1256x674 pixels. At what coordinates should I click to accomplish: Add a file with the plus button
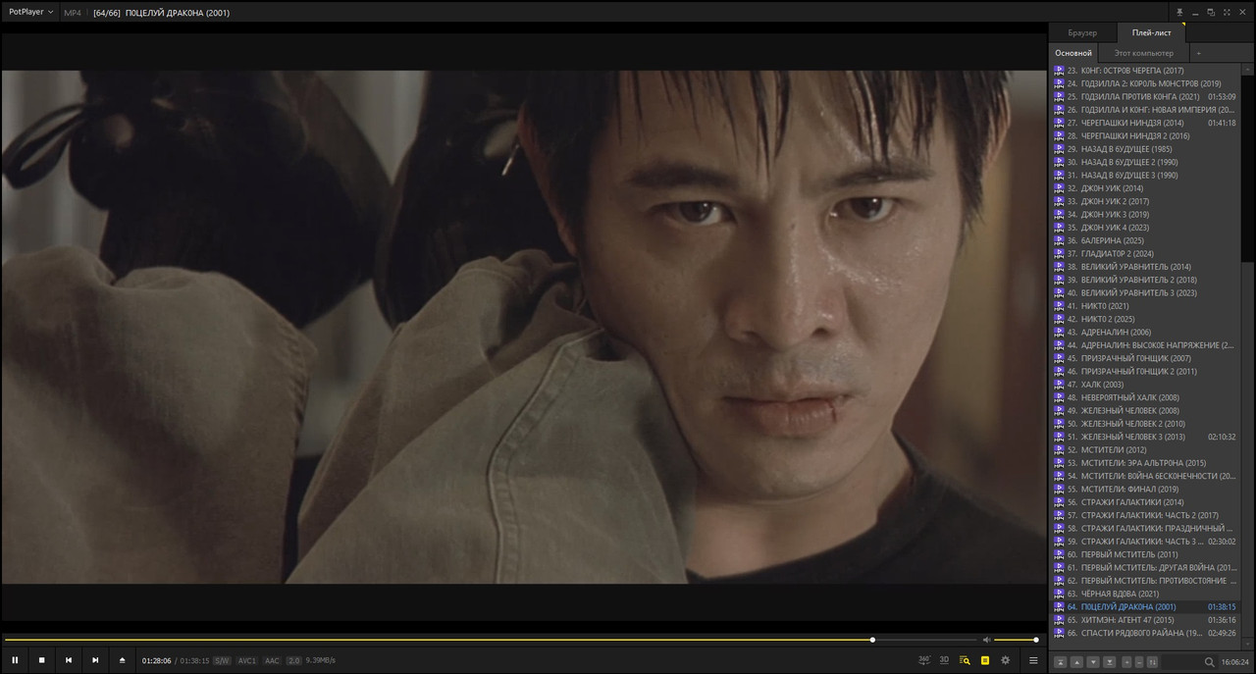point(1126,662)
